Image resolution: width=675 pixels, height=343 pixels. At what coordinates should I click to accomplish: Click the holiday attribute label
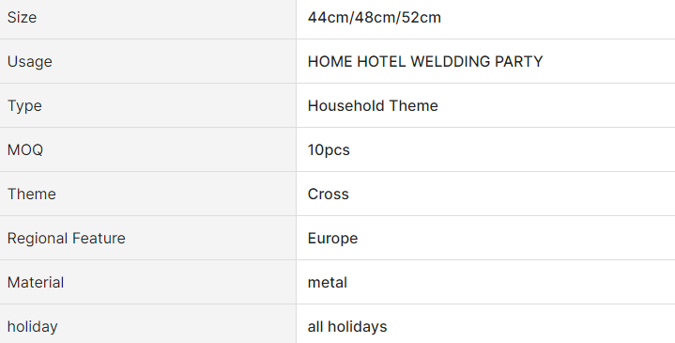[x=32, y=327]
